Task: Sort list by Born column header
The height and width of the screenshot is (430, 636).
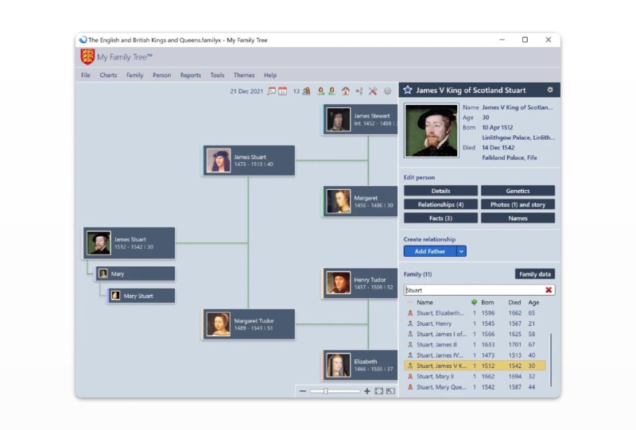Action: [487, 302]
